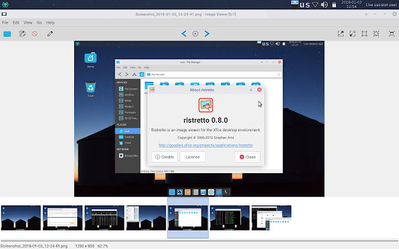Image resolution: width=399 pixels, height=249 pixels.
Task: Edit the image with the pencil icon
Action: pos(50,34)
